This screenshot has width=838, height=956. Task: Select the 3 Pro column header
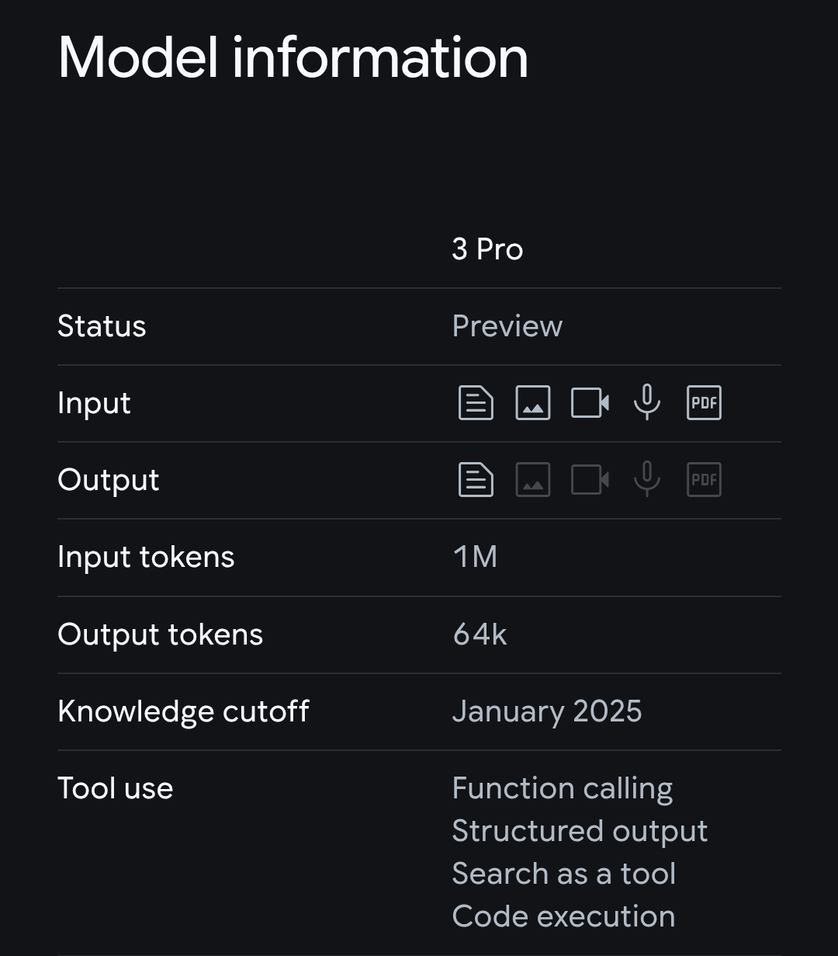coord(487,249)
